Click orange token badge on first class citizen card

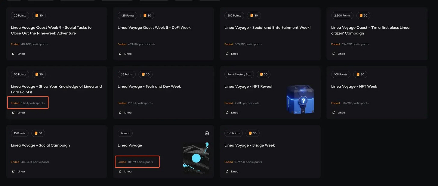(x=363, y=15)
